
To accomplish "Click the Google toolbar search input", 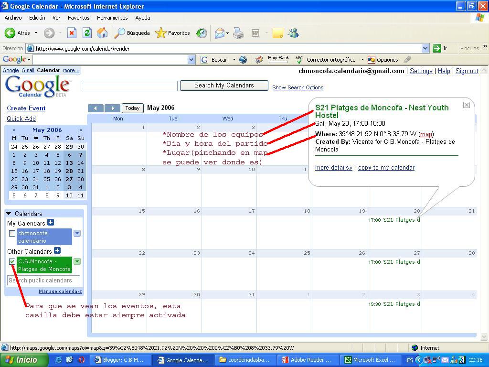I will pyautogui.click(x=110, y=60).
